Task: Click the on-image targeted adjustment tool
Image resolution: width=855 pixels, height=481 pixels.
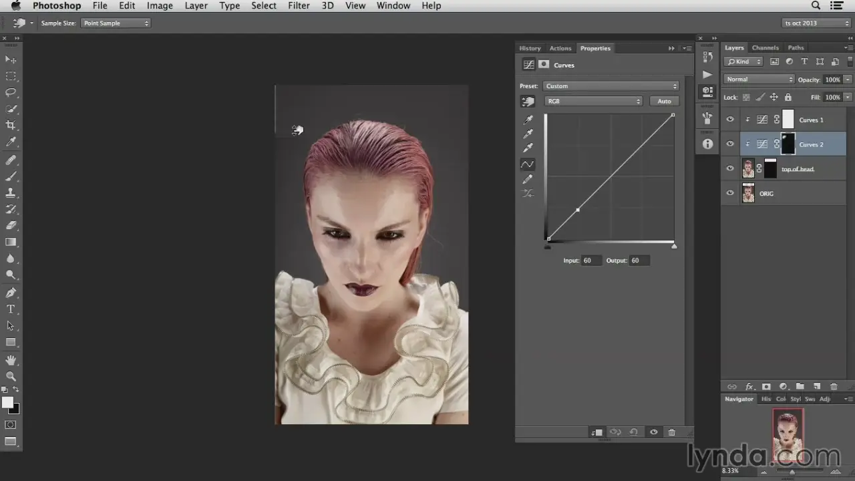Action: click(528, 102)
